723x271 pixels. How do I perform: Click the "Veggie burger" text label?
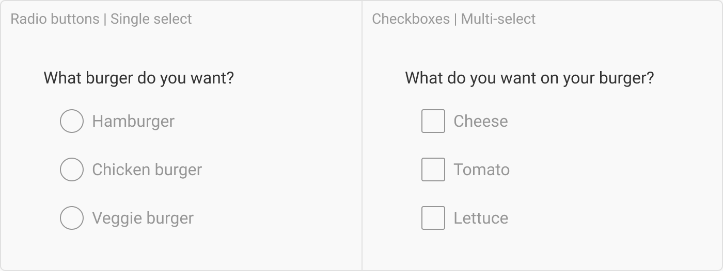[143, 218]
